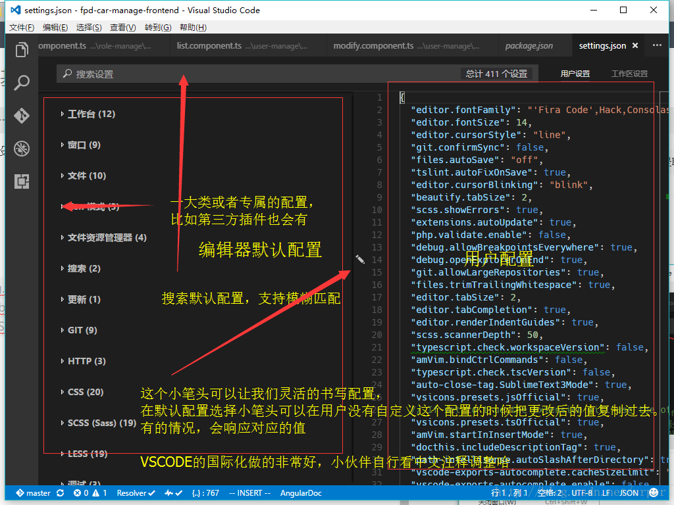674x505 pixels.
Task: Click the git branch master indicator
Action: pos(33,493)
